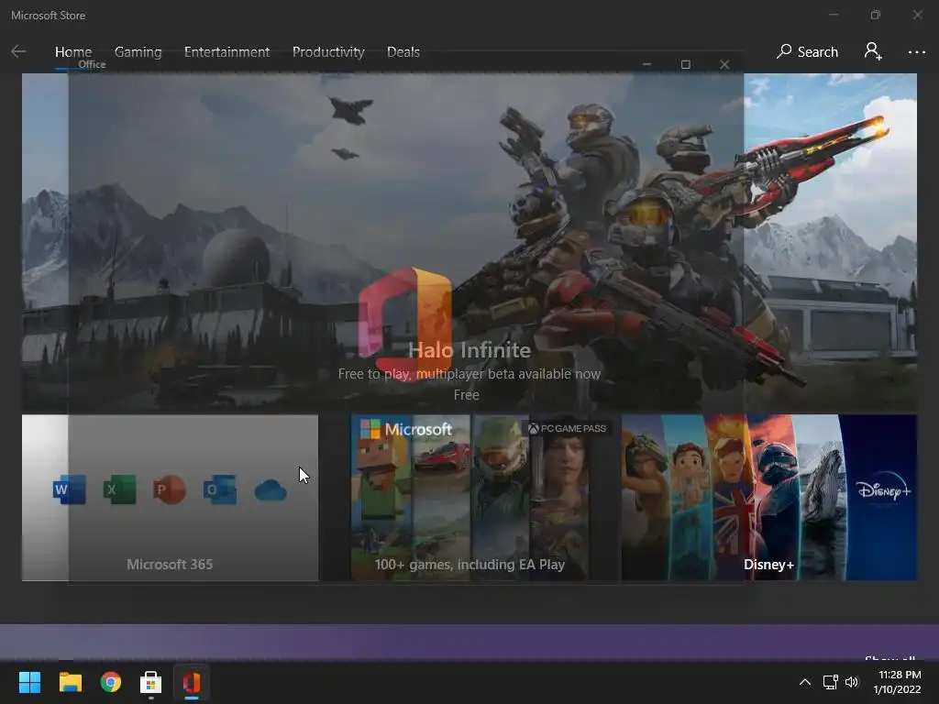Click the Microsoft logo on Game Pass tile

point(405,429)
